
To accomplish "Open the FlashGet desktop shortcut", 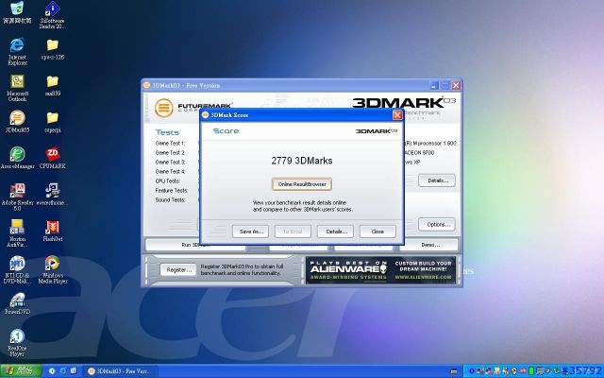I will pos(53,231).
